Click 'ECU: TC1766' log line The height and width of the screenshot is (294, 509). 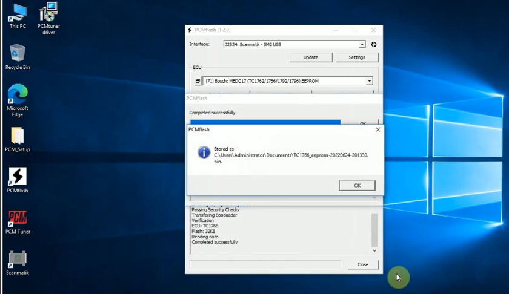205,226
